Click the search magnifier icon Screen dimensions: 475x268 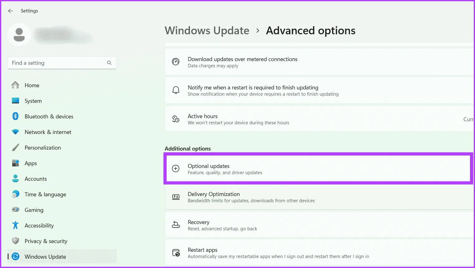pyautogui.click(x=109, y=63)
